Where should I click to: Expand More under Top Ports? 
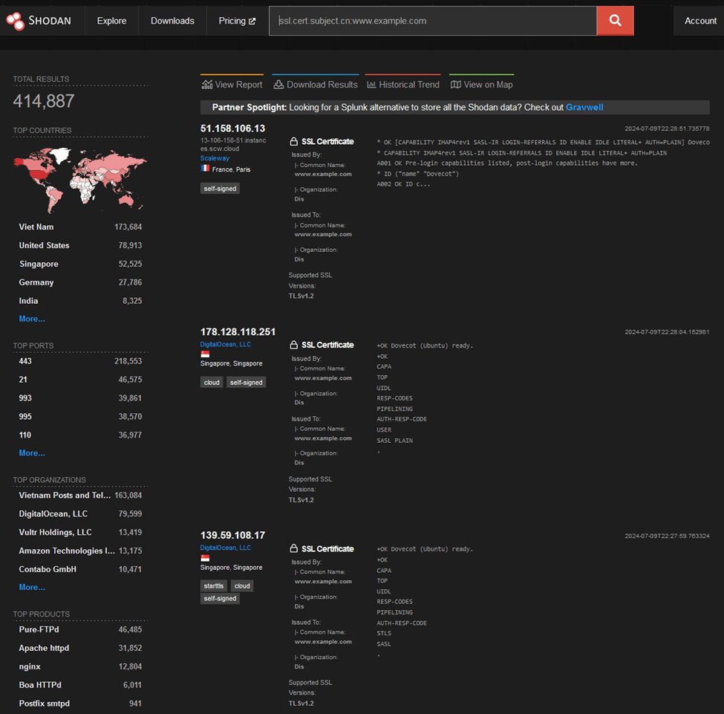point(32,453)
